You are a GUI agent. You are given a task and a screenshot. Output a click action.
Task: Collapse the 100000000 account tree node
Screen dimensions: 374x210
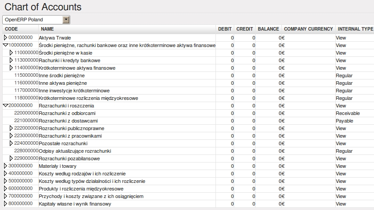[x=5, y=45]
